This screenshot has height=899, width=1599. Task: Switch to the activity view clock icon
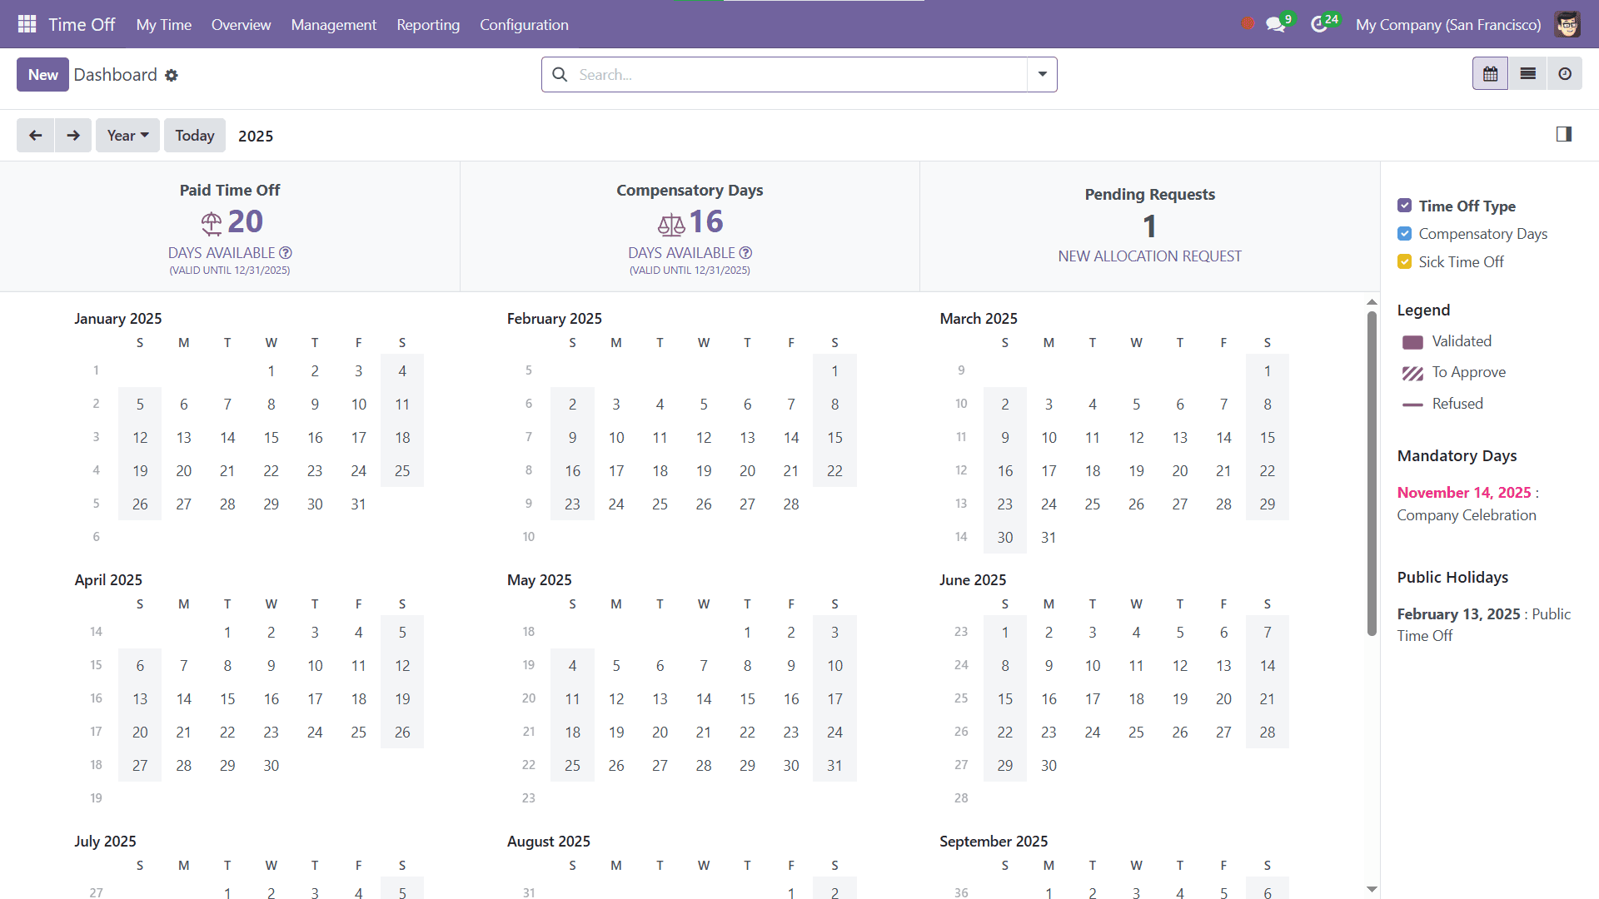(1565, 73)
